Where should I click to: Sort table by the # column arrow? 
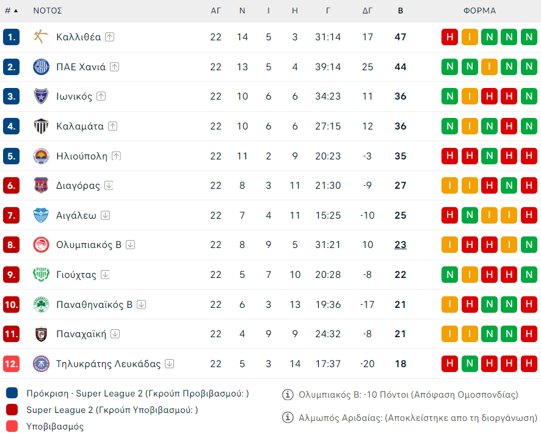click(x=15, y=11)
